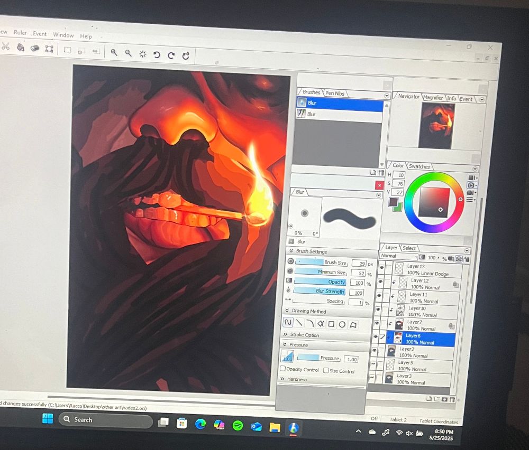Select straight line drawing method icon
Screen dimensions: 529x450
tap(299, 323)
